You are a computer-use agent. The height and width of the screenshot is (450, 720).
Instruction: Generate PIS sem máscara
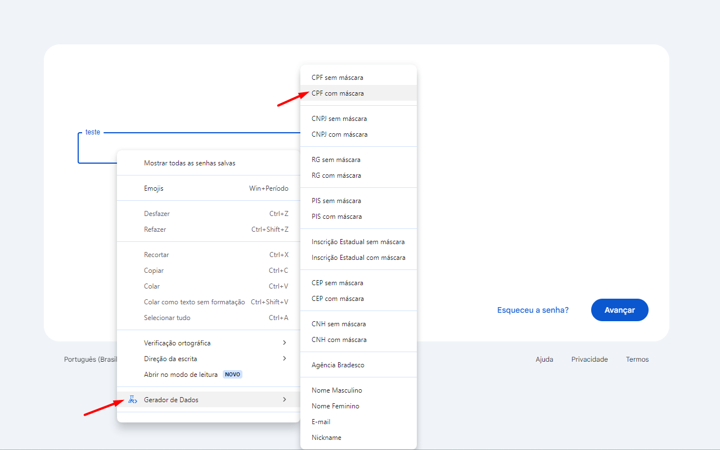pyautogui.click(x=358, y=201)
